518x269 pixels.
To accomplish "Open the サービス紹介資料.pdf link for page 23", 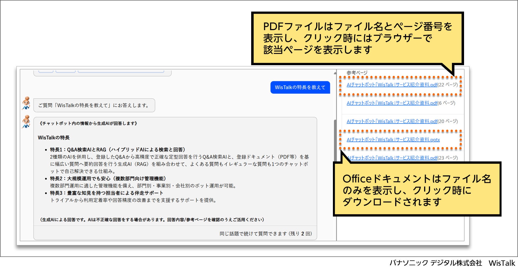I will tap(392, 158).
